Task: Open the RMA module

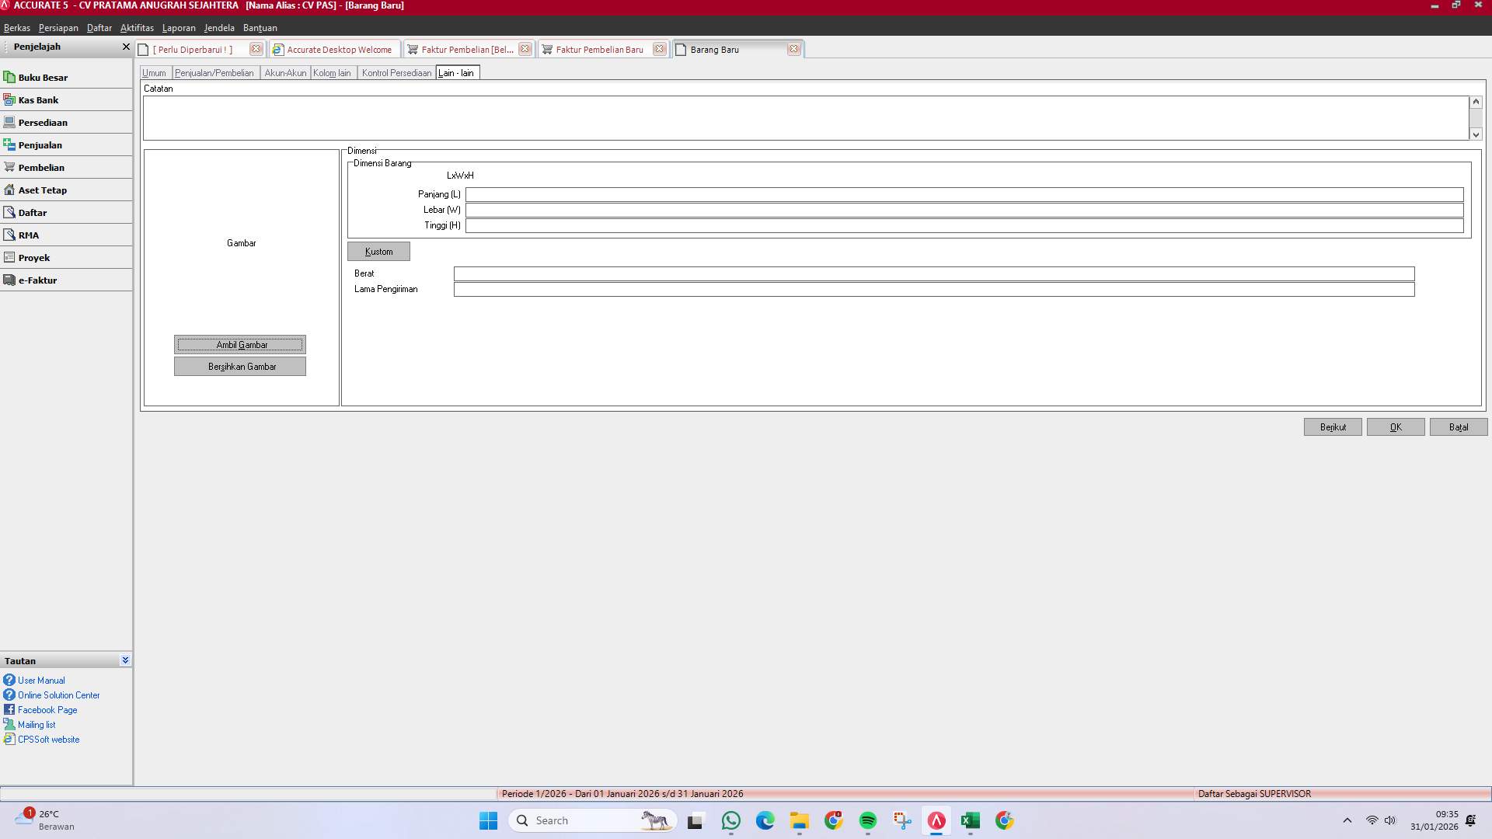Action: pyautogui.click(x=28, y=235)
